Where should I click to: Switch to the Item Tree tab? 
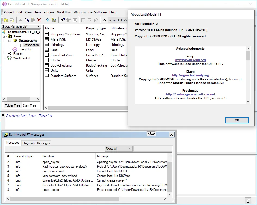[x=29, y=105]
